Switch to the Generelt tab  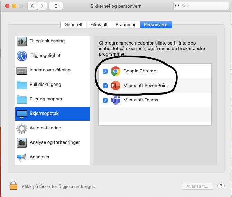point(73,25)
